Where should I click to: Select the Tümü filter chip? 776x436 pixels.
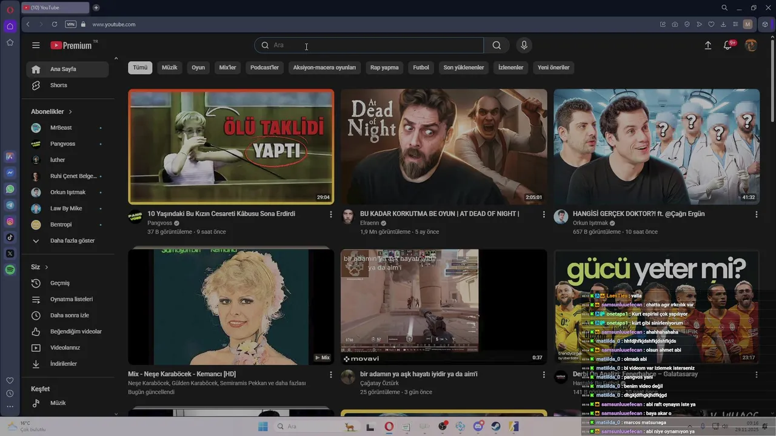140,67
